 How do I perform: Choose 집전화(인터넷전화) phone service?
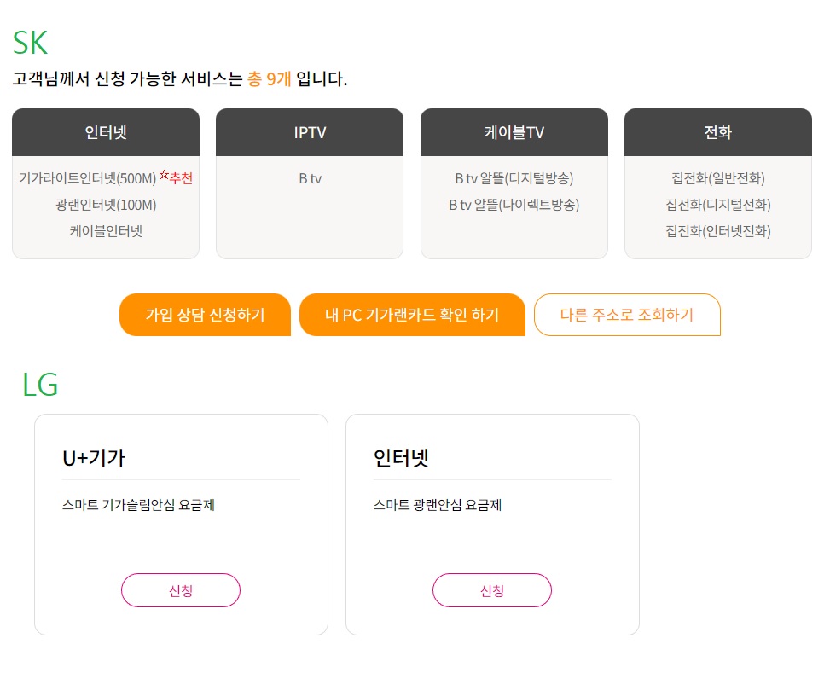[x=717, y=231]
